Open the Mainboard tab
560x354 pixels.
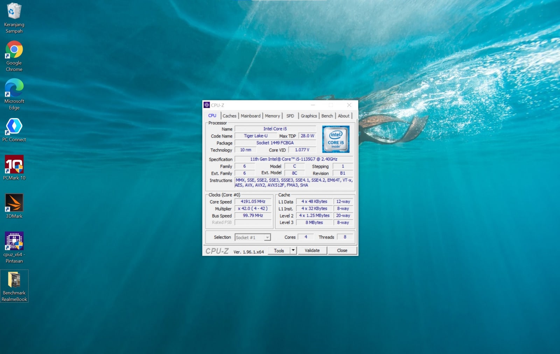pyautogui.click(x=251, y=116)
